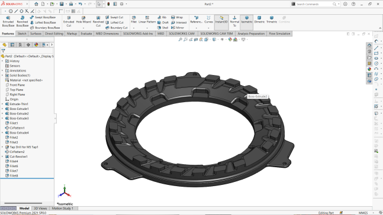Switch to the Motion Study 1 tab
Viewport: 383px width, 215px height.
63,209
